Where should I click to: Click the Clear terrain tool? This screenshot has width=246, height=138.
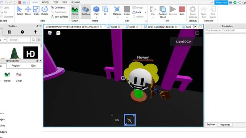(19, 77)
